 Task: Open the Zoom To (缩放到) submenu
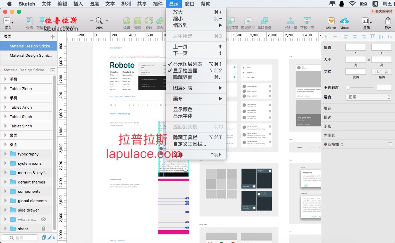point(196,25)
